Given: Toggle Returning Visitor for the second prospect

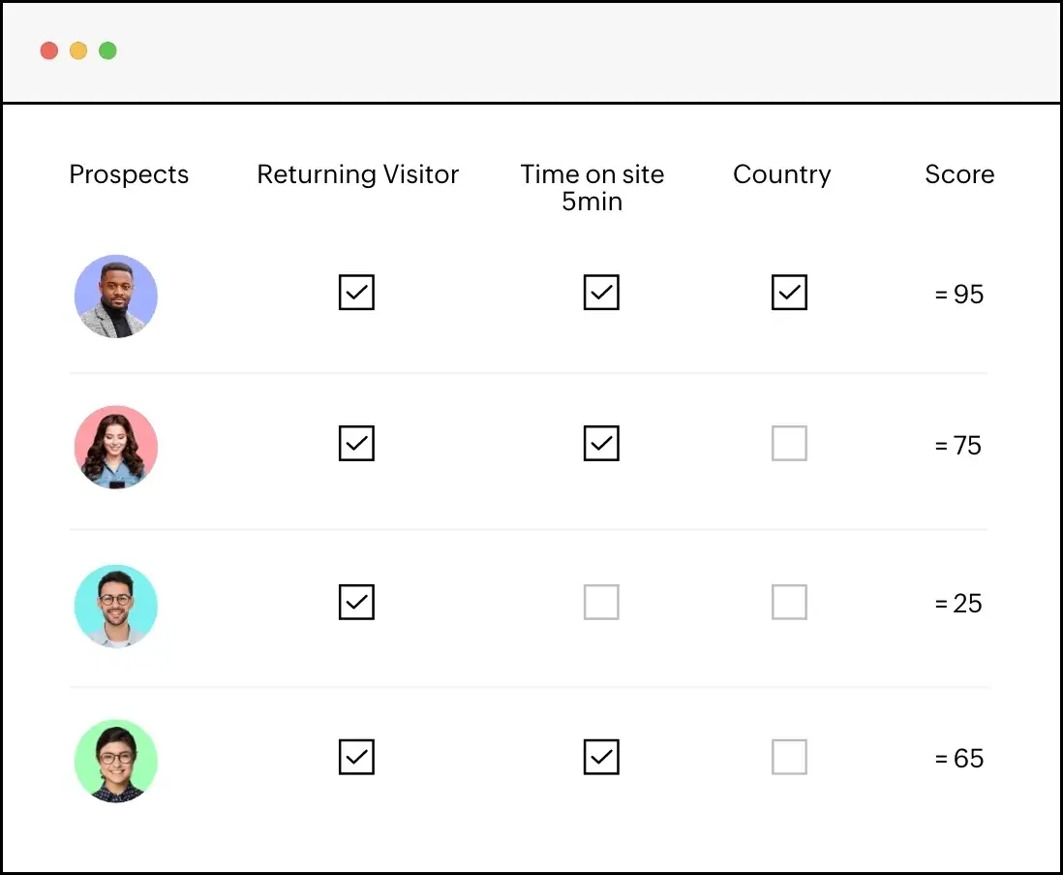Looking at the screenshot, I should click(356, 444).
